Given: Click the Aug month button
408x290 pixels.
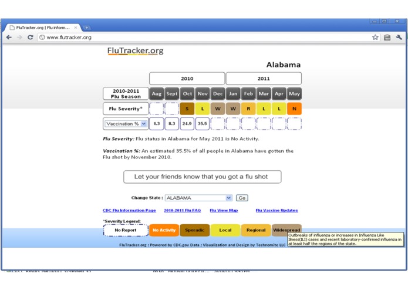Looking at the screenshot, I should pos(156,93).
